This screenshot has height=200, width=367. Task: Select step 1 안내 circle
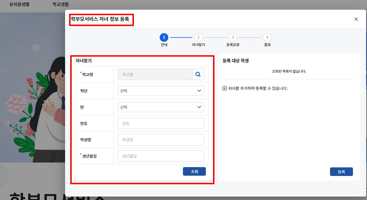click(x=164, y=37)
